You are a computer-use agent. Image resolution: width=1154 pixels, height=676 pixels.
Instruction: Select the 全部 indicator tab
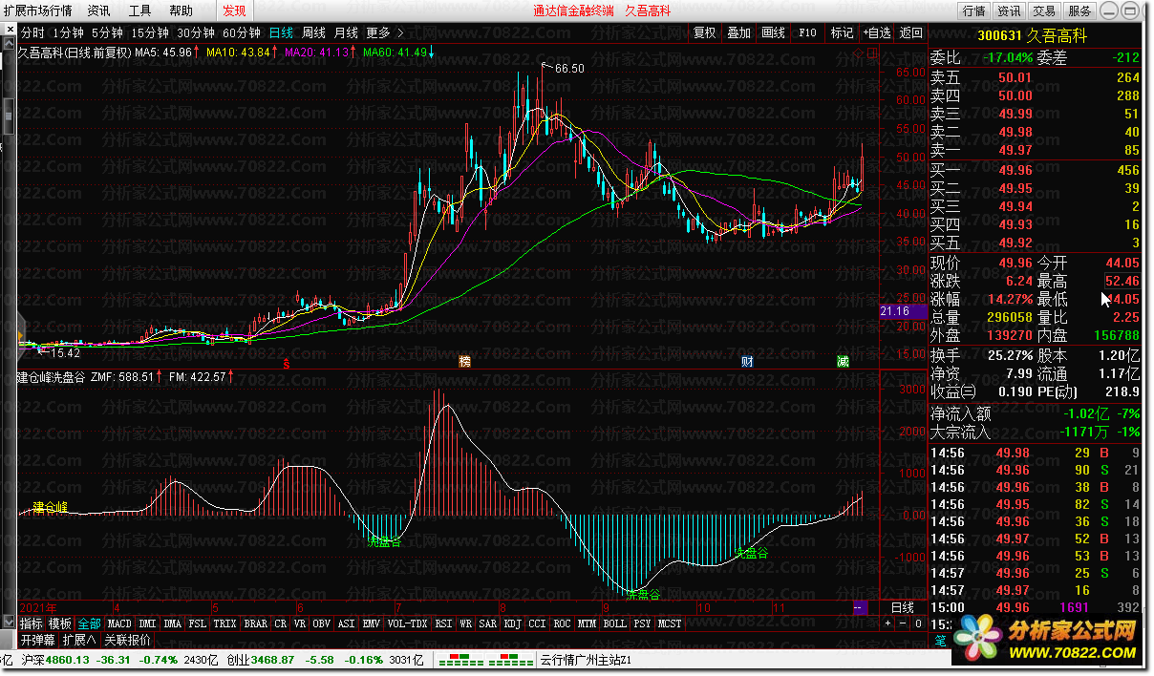point(89,623)
